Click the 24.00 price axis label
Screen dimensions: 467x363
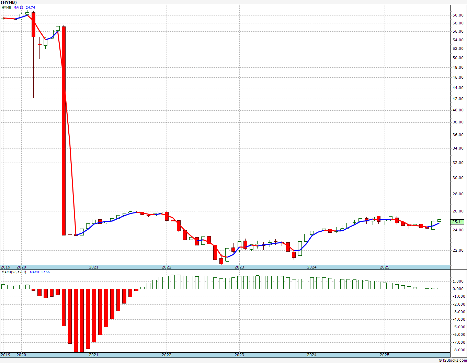(458, 230)
